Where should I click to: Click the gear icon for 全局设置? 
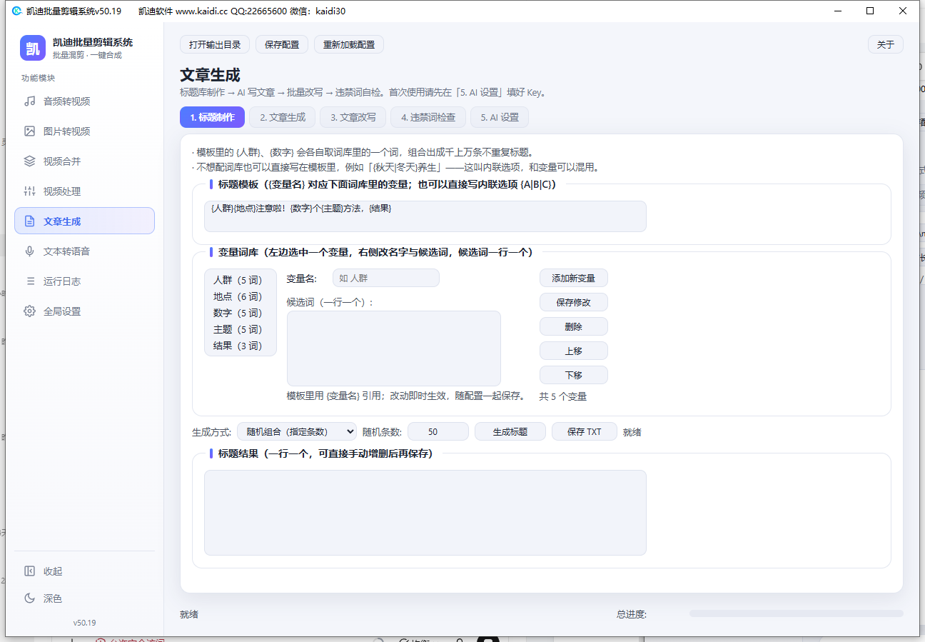click(x=29, y=311)
